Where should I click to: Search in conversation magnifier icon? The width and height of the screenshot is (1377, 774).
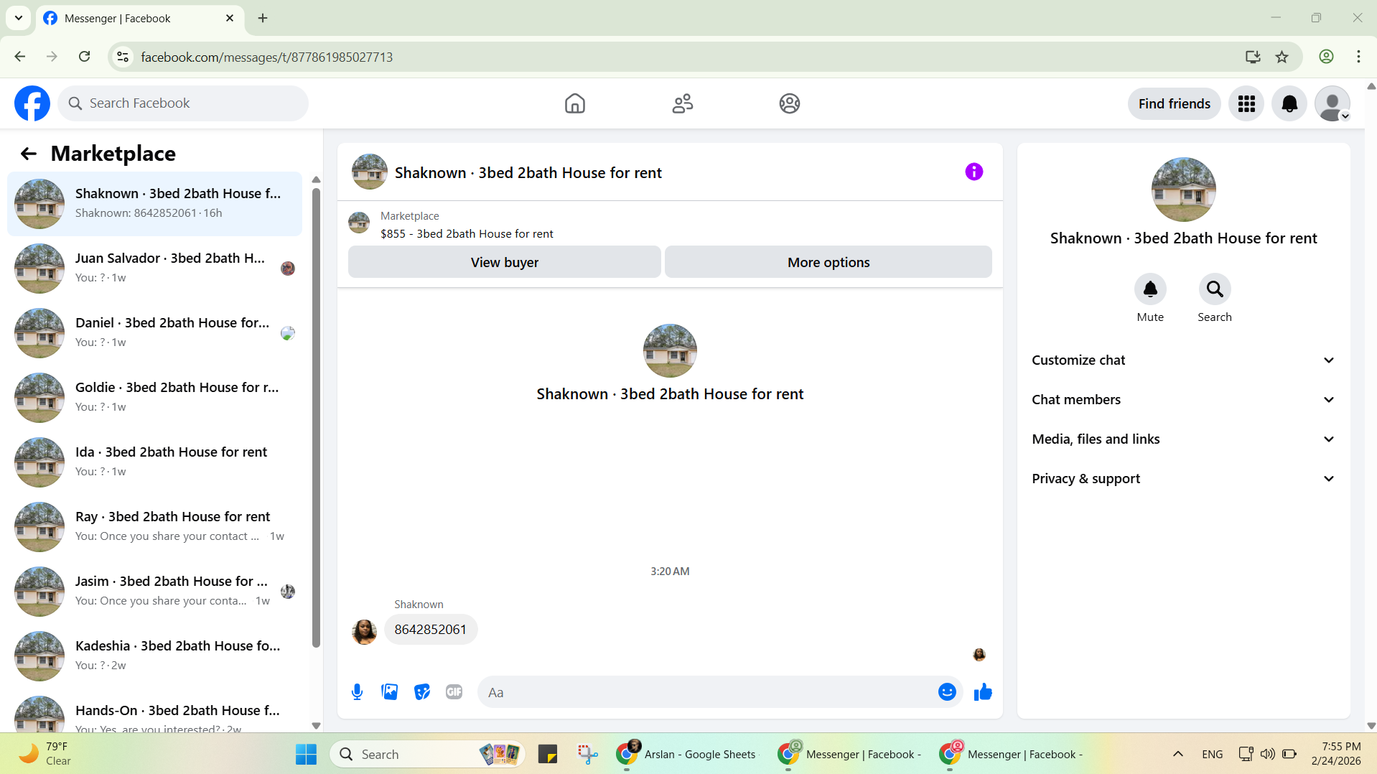[1215, 289]
